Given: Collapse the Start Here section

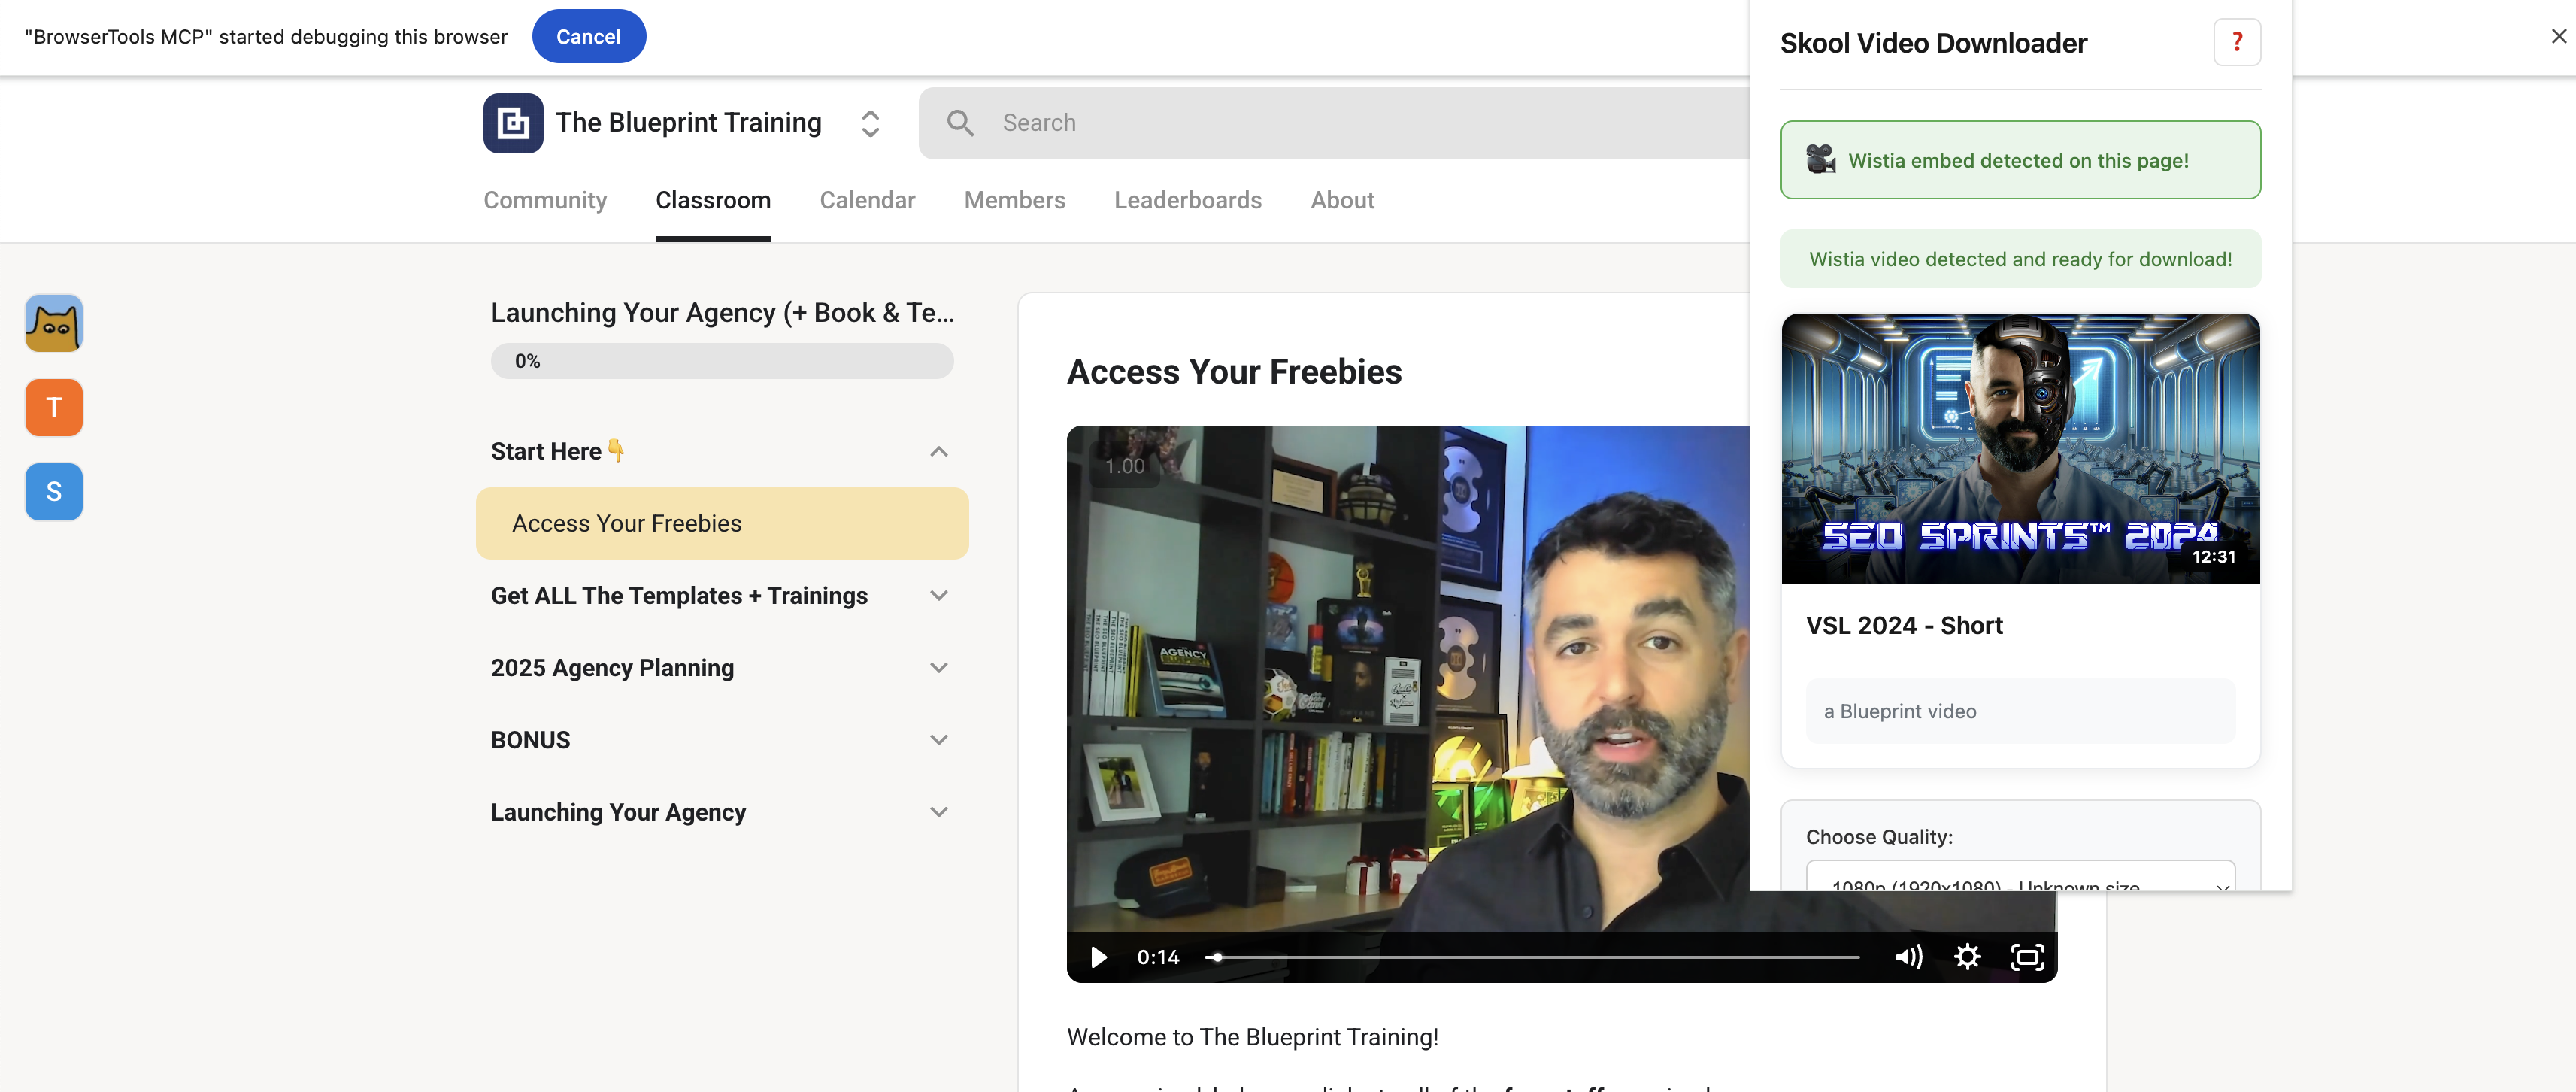Looking at the screenshot, I should pyautogui.click(x=938, y=452).
